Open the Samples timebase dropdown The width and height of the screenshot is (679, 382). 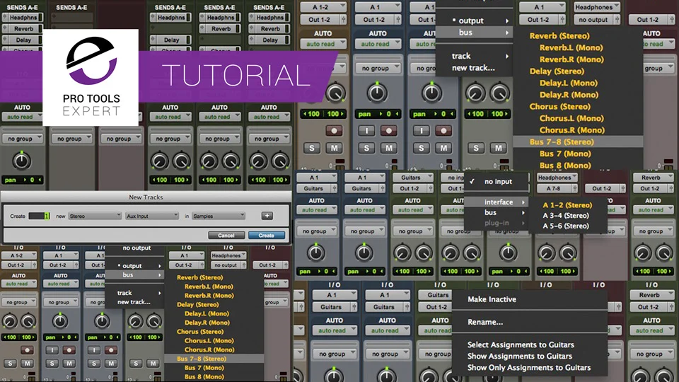coord(219,216)
